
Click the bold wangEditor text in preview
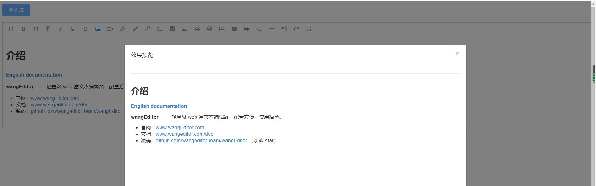(145, 117)
